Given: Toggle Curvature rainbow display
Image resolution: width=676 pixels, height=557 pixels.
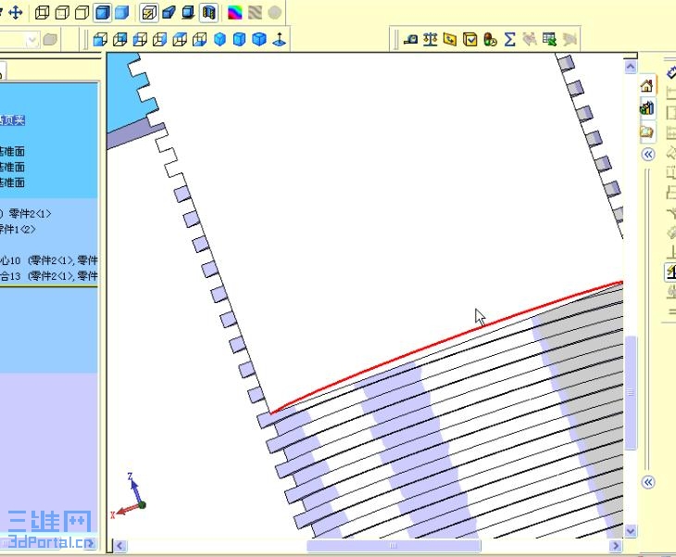Looking at the screenshot, I should (x=234, y=13).
